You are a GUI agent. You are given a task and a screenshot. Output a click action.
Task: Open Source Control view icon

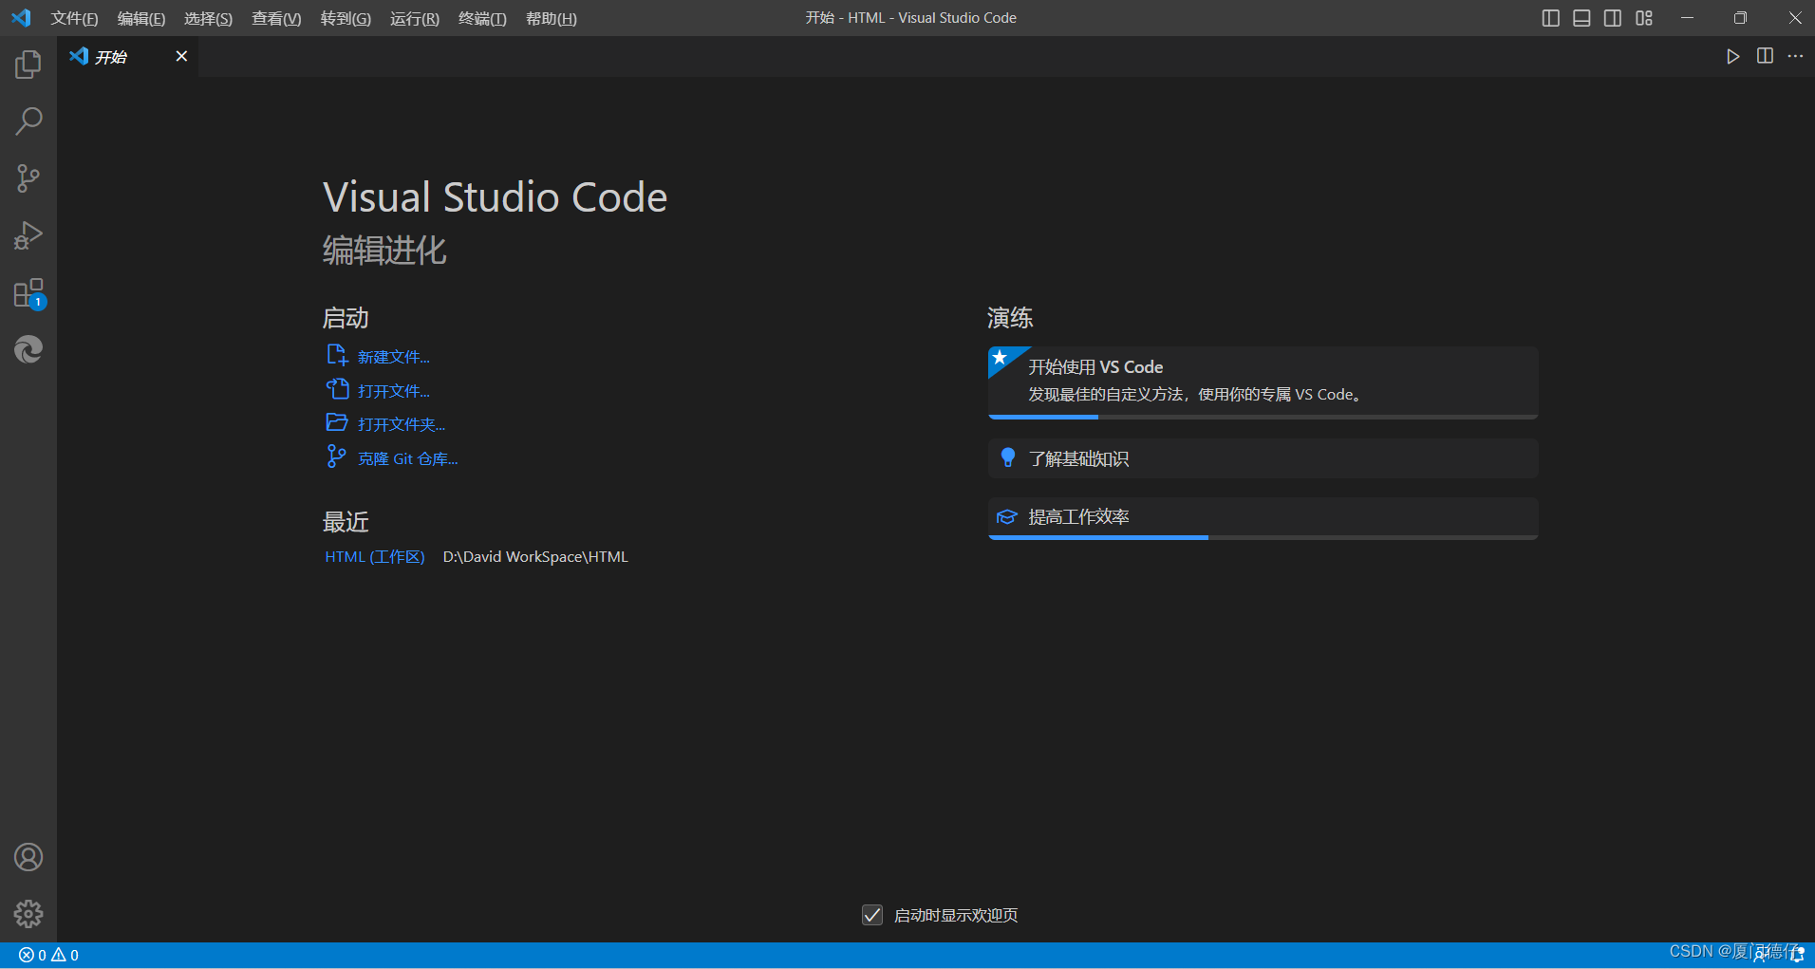(28, 178)
